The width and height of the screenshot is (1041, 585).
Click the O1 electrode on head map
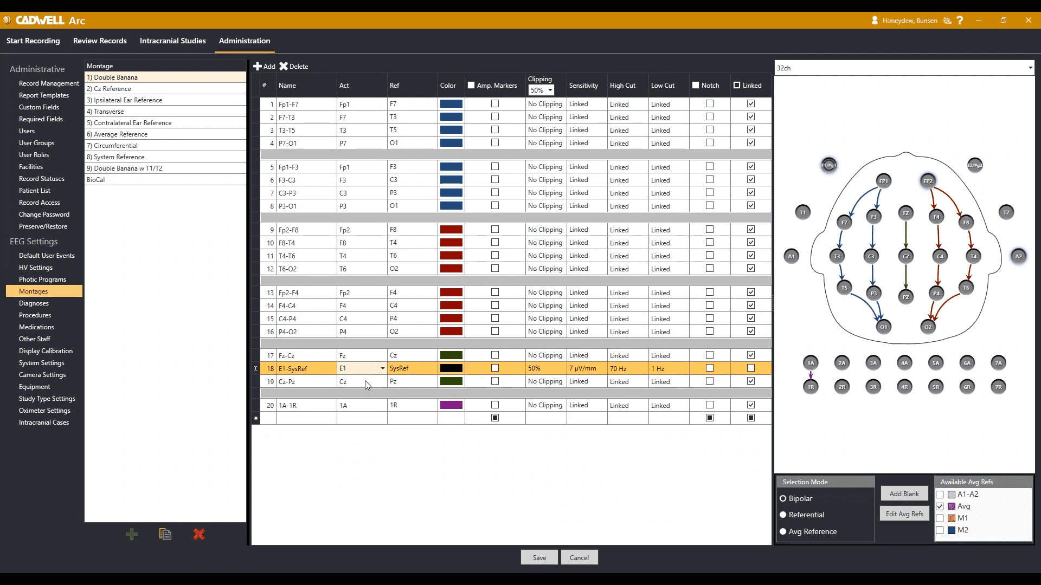coord(884,327)
